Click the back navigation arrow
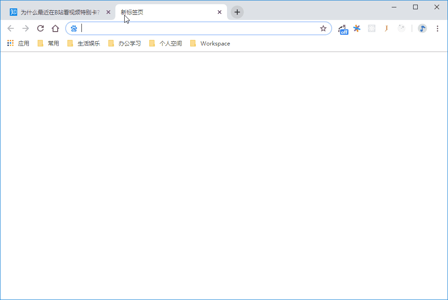 point(11,28)
